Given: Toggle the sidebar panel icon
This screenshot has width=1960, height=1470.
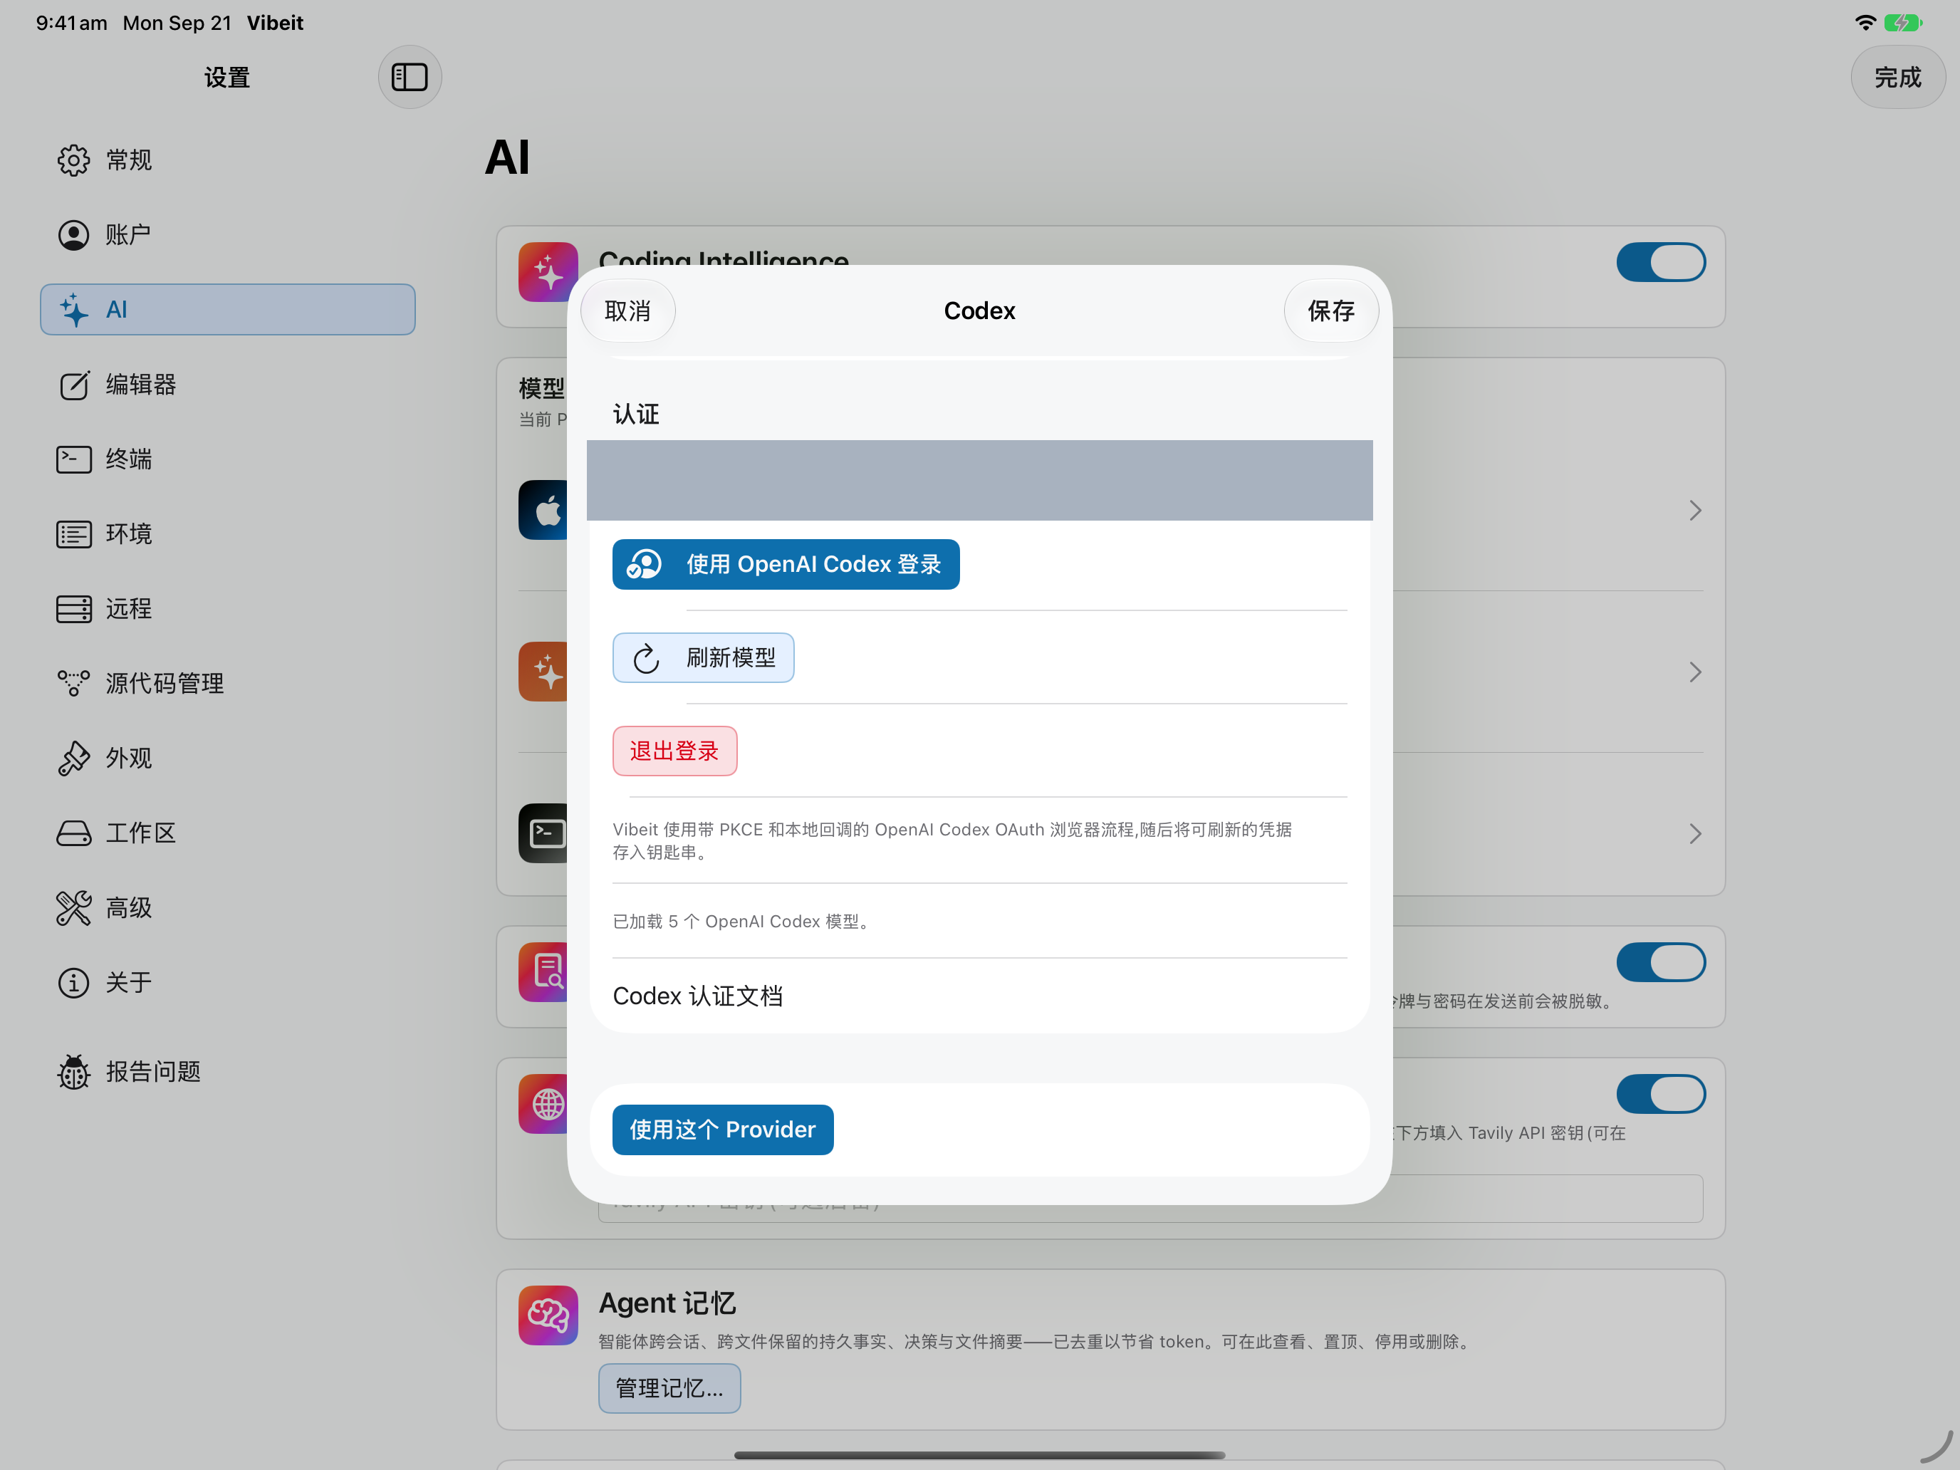Looking at the screenshot, I should [410, 77].
